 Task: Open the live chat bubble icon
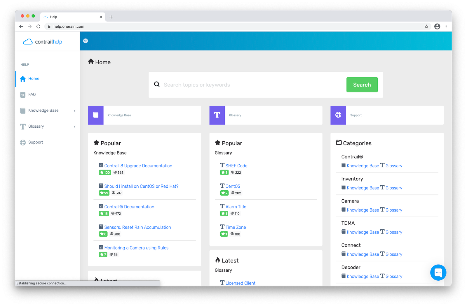tap(438, 272)
